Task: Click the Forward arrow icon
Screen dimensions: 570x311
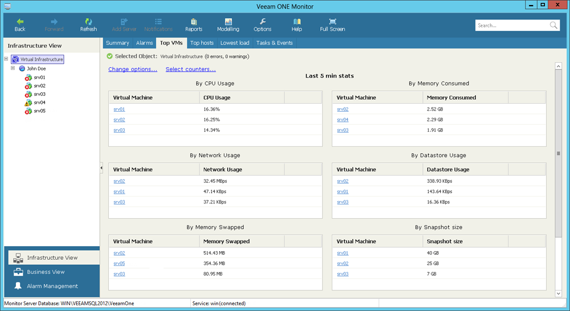Action: (54, 22)
